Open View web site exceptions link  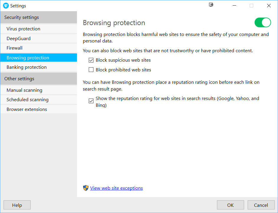[x=116, y=188]
